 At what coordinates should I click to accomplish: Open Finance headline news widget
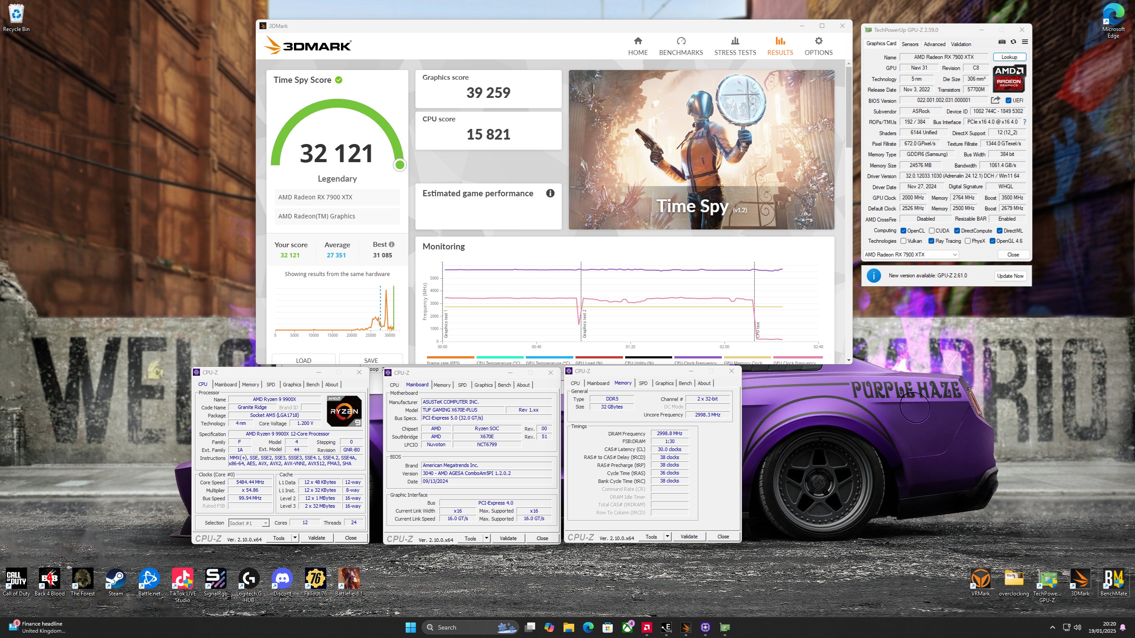click(x=36, y=627)
